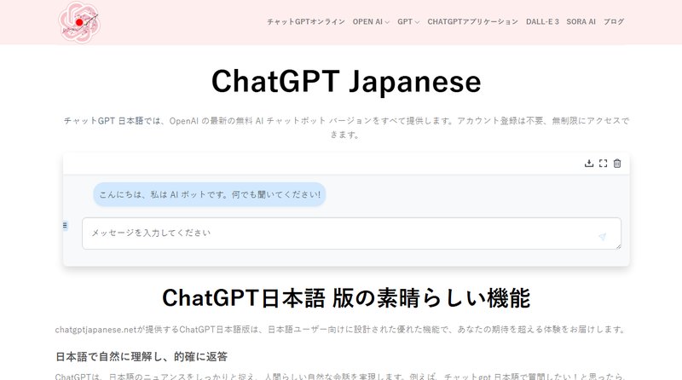The image size is (682, 380).
Task: Focus the メッセージを入力してください input field
Action: [351, 233]
